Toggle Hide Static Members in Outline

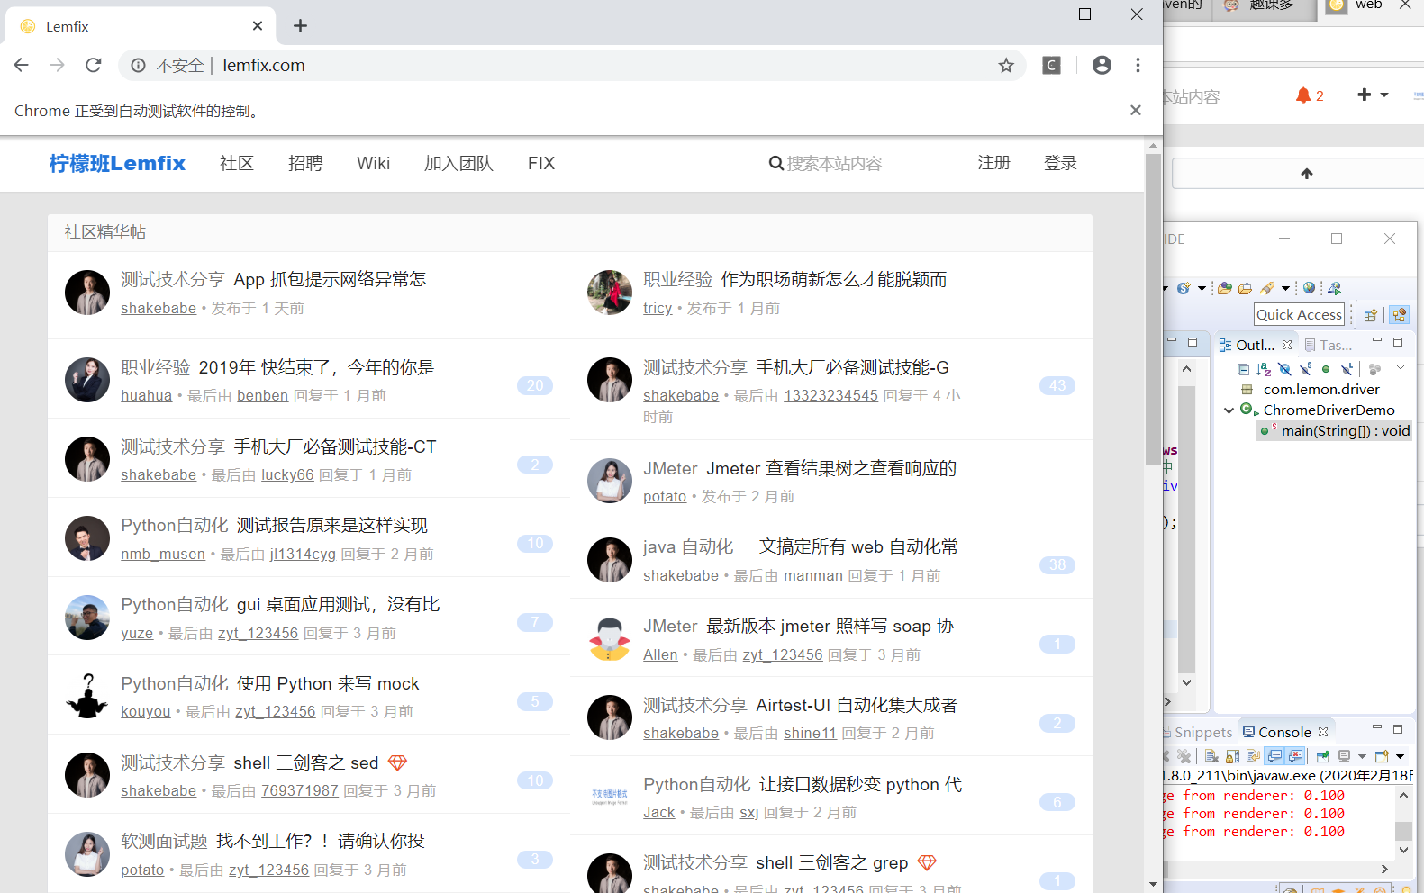tap(1305, 369)
